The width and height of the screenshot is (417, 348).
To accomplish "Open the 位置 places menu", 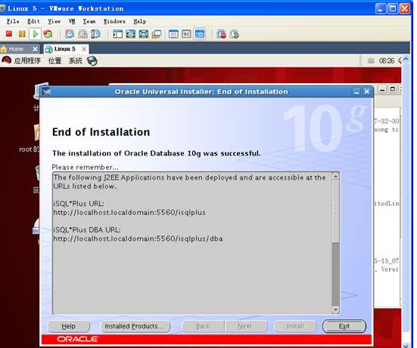I will [54, 60].
